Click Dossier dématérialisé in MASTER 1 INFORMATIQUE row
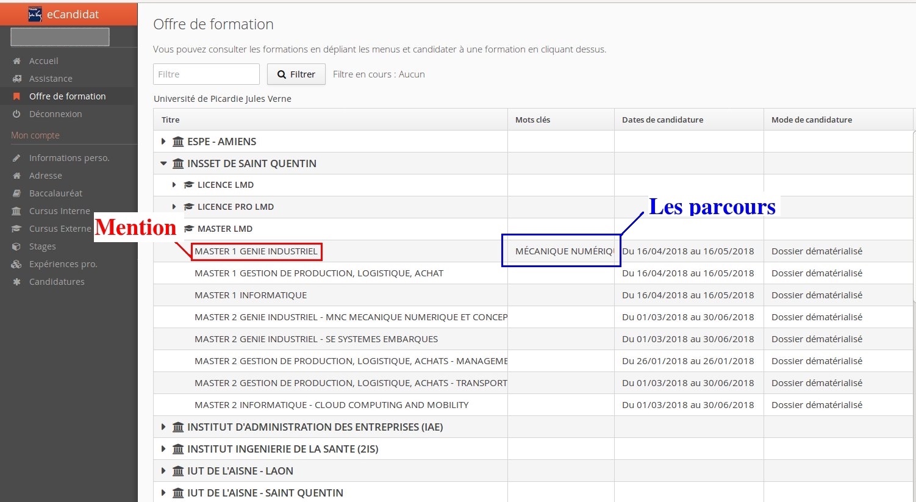The image size is (916, 502). pyautogui.click(x=817, y=295)
